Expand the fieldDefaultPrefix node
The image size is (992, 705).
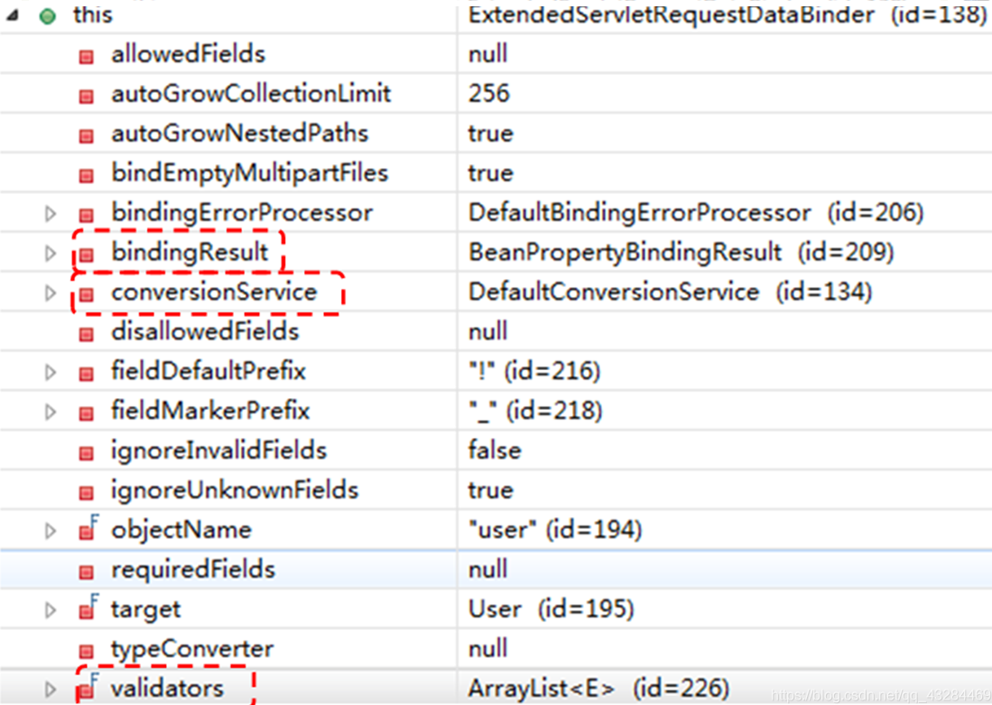pyautogui.click(x=51, y=372)
